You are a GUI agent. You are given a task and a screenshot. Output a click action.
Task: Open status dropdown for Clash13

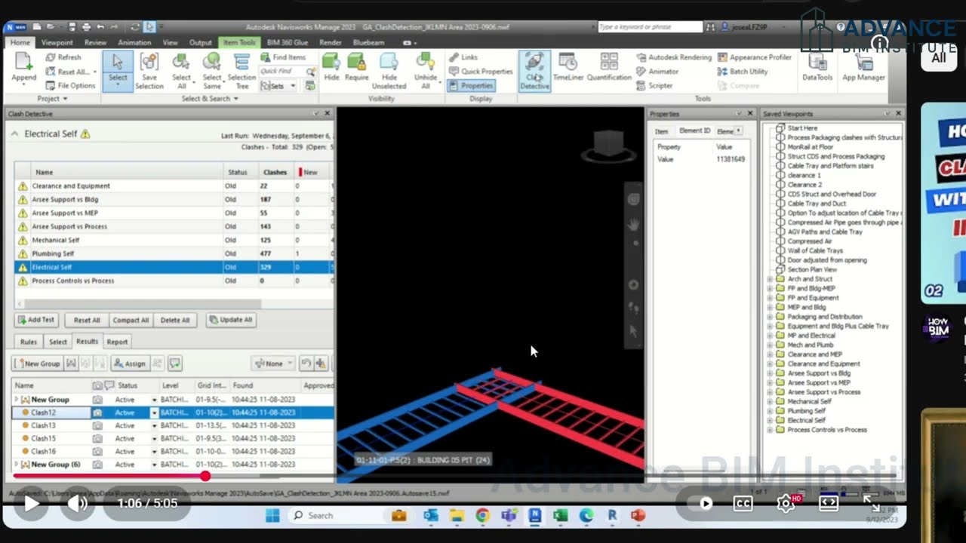point(154,426)
